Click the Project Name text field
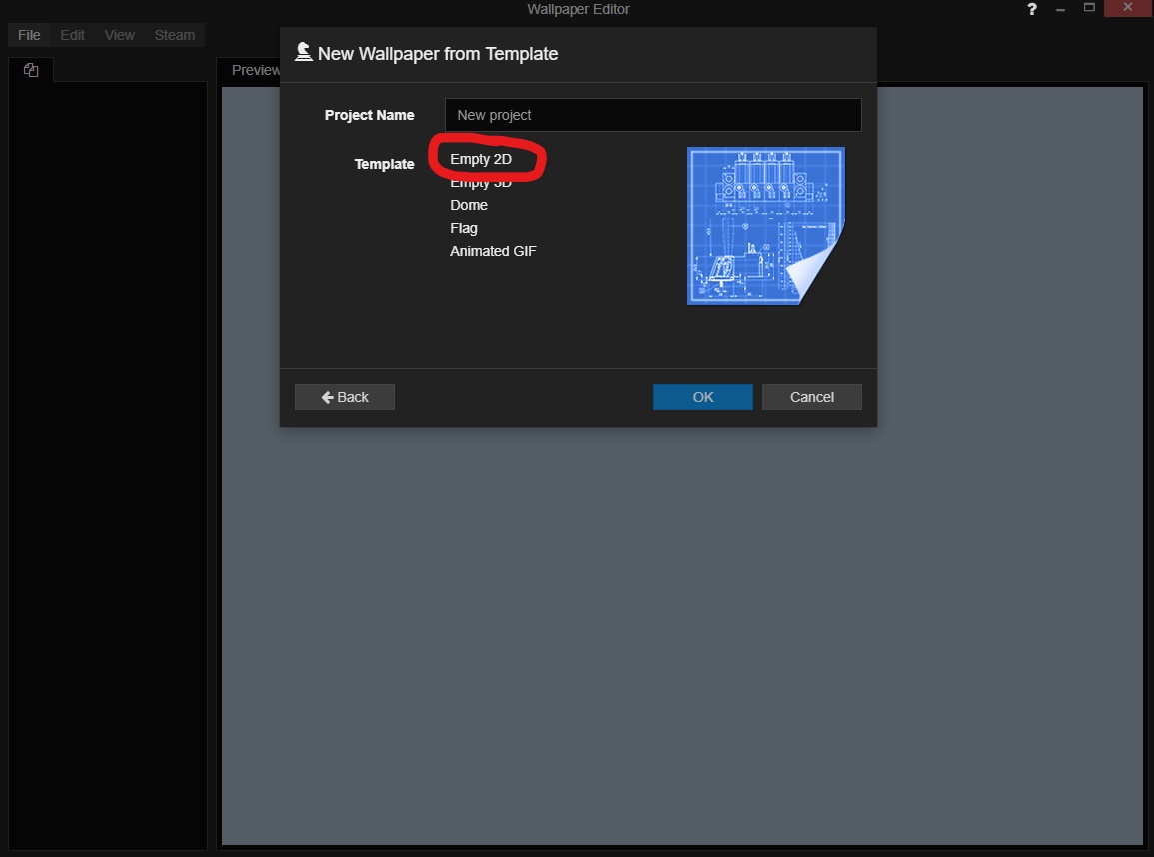 [x=651, y=114]
